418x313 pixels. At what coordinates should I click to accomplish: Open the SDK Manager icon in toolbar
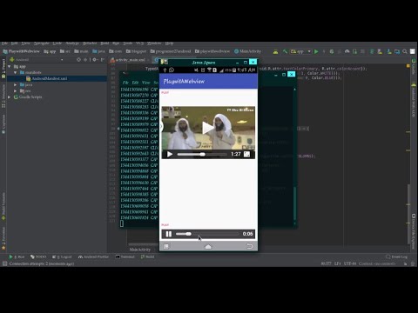click(389, 51)
